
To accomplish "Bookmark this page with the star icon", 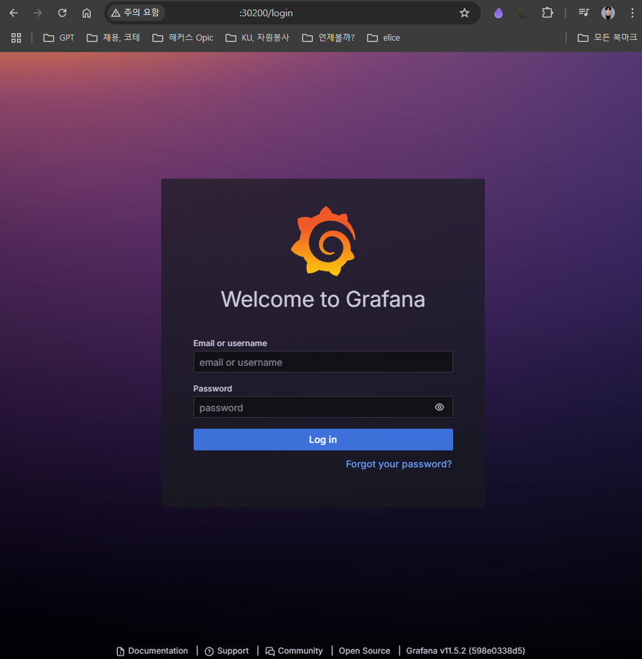I will pos(465,13).
